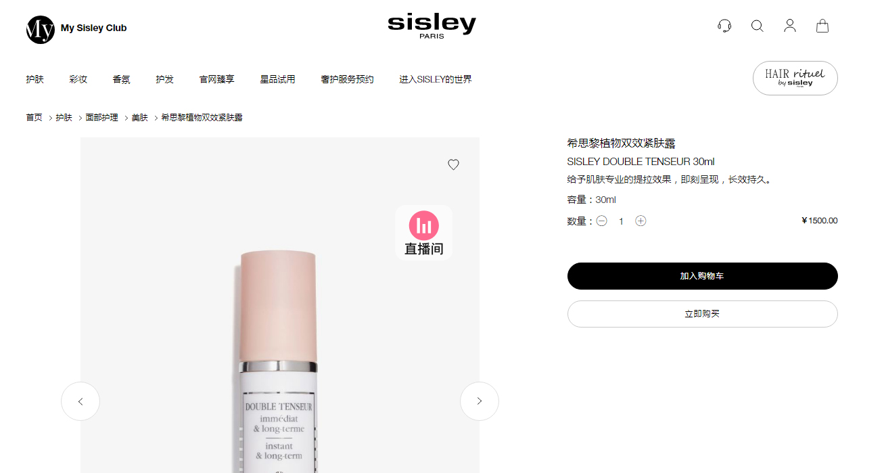Click the My Sisley Club logo
Image resolution: width=884 pixels, height=473 pixels.
click(x=76, y=29)
